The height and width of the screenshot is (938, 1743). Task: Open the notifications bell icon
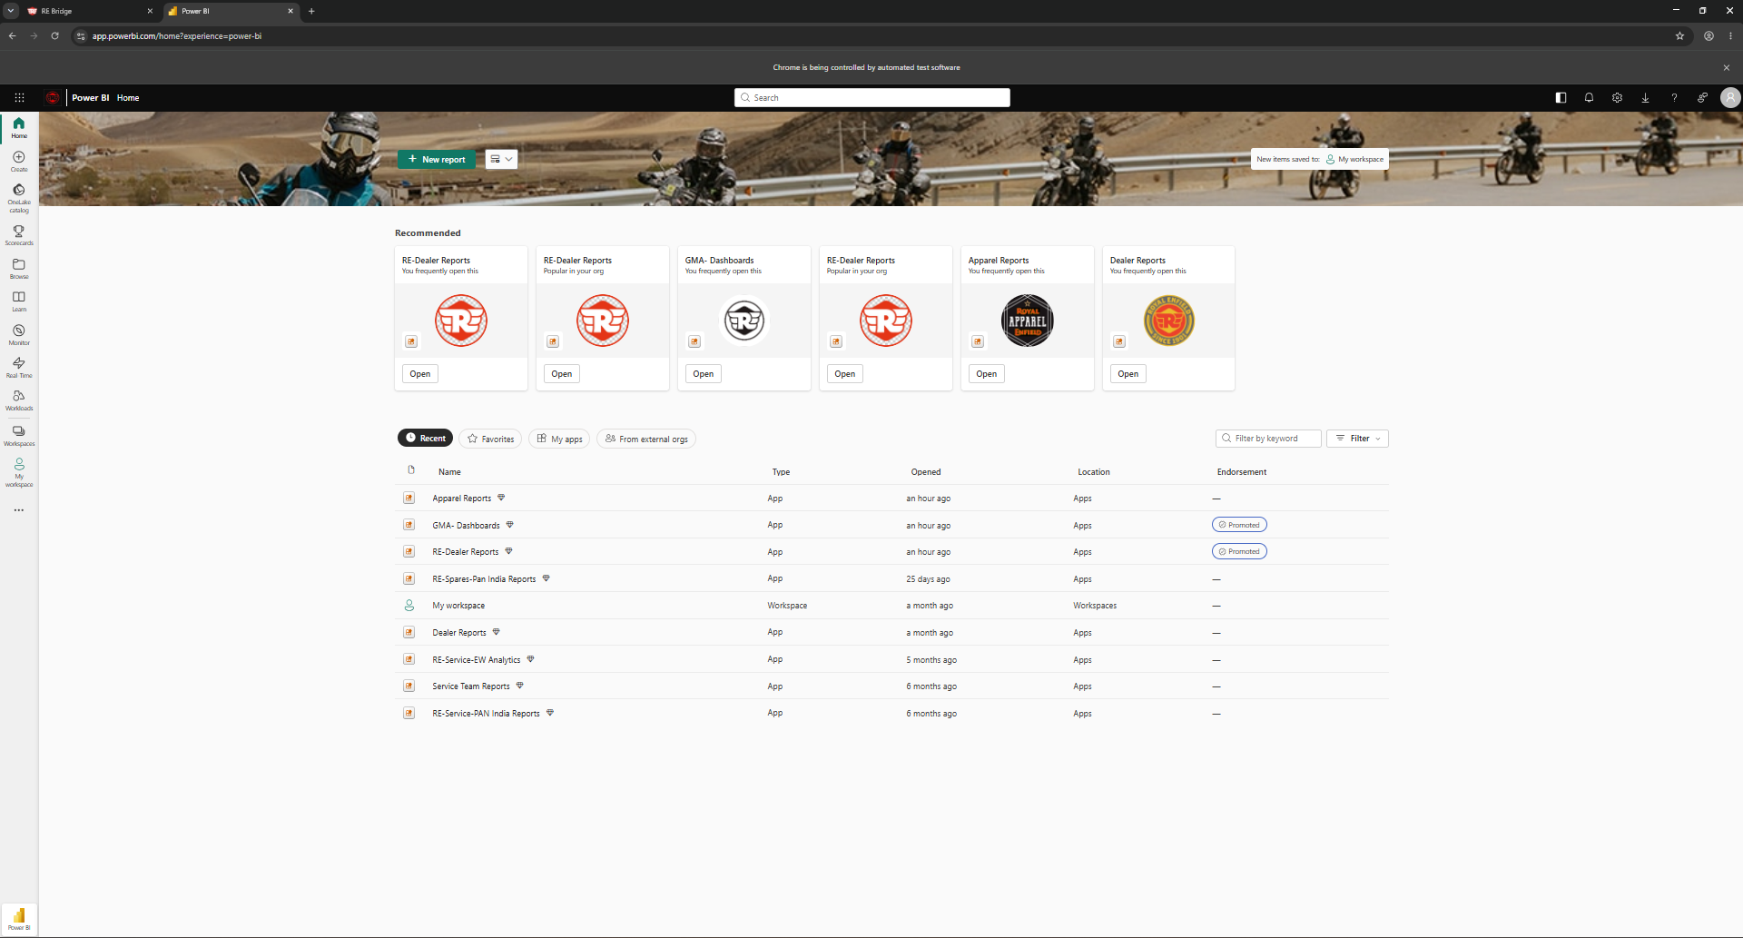1589,98
